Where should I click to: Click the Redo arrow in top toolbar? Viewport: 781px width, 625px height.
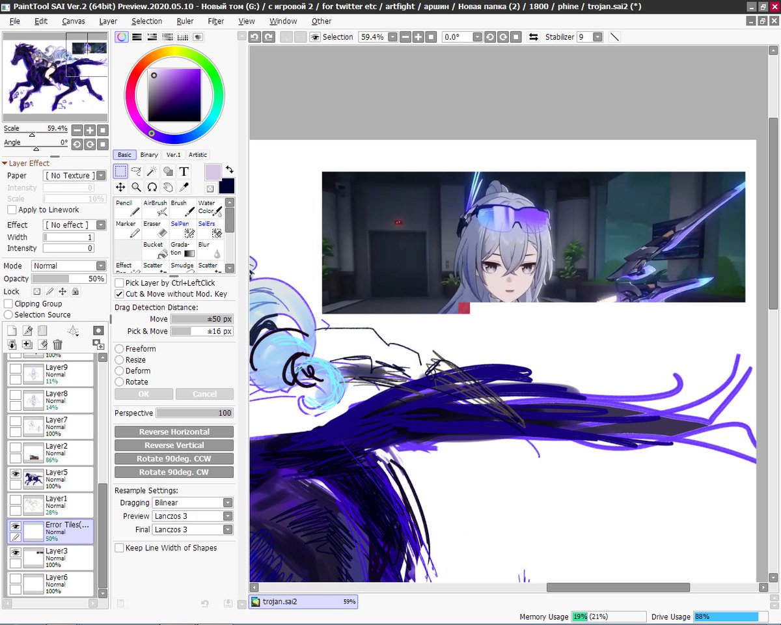coord(268,37)
